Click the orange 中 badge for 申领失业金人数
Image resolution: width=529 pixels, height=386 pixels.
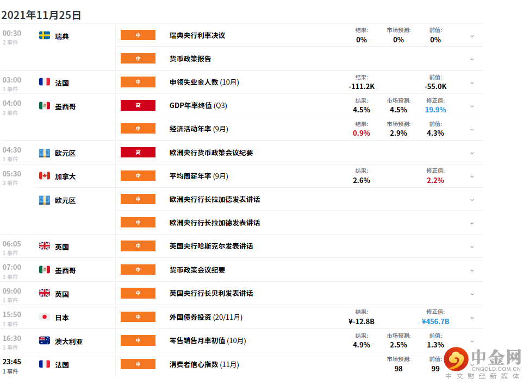138,82
